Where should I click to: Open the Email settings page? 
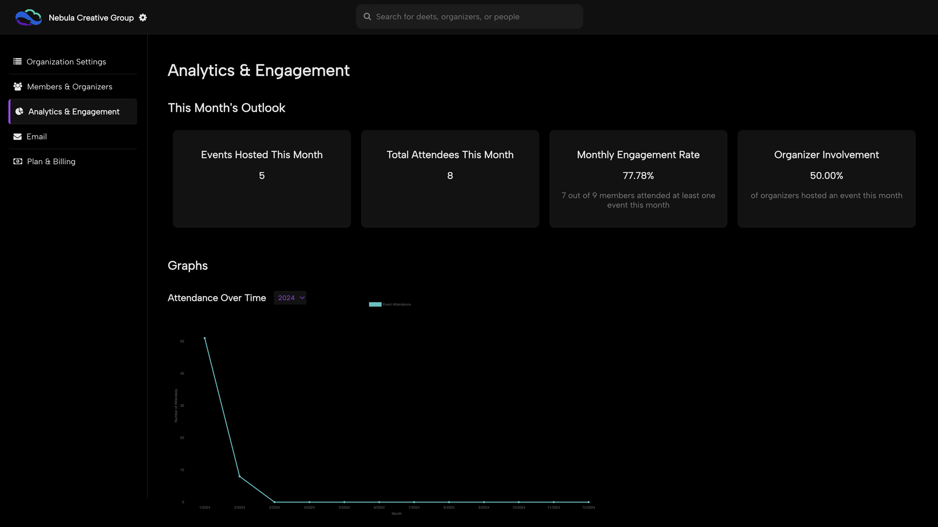[x=37, y=137]
